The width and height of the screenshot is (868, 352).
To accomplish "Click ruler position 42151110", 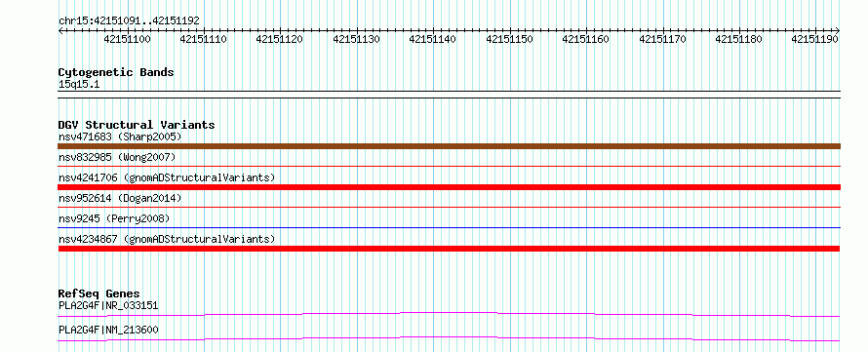I will coord(203,39).
